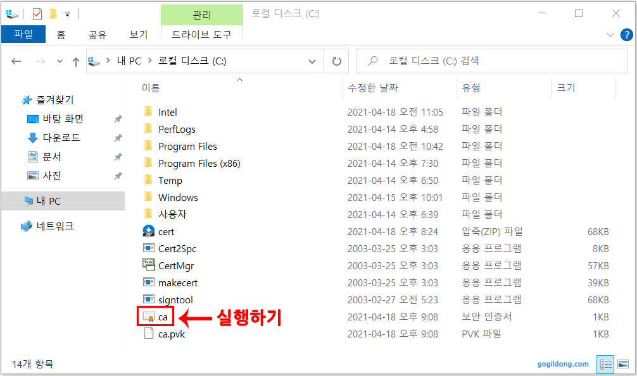This screenshot has height=376, width=637.
Task: Sort by 크기 column header
Action: click(565, 88)
